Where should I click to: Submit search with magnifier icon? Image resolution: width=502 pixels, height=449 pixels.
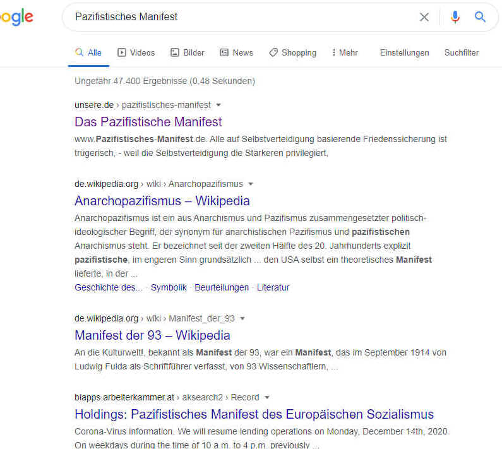[480, 16]
